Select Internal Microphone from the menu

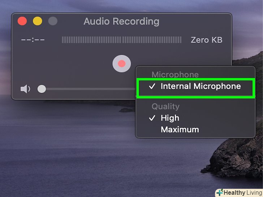tap(195, 87)
